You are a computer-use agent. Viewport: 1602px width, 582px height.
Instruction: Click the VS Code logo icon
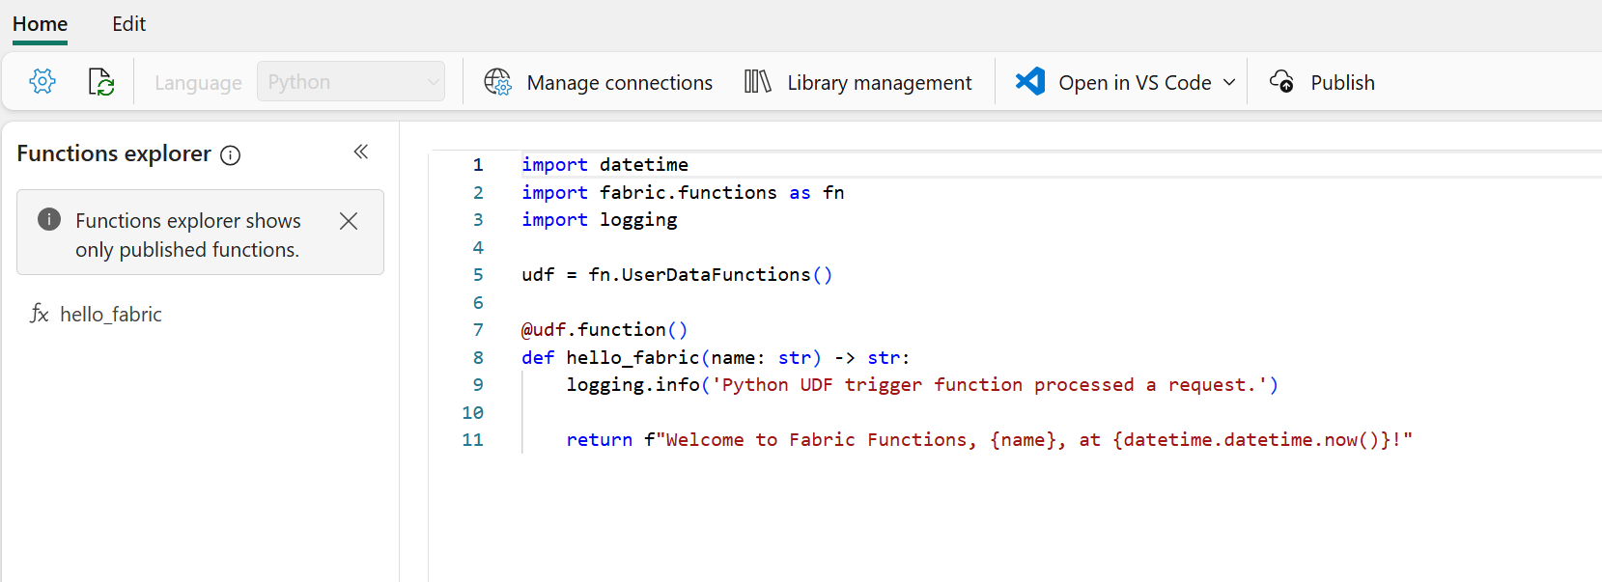pyautogui.click(x=1030, y=82)
